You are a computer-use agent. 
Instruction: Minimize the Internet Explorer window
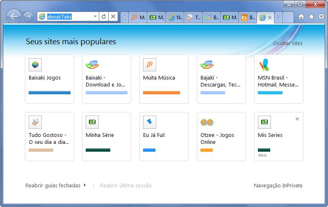point(289,4)
